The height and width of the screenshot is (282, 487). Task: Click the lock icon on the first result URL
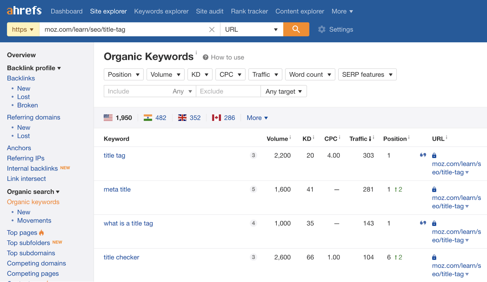434,155
